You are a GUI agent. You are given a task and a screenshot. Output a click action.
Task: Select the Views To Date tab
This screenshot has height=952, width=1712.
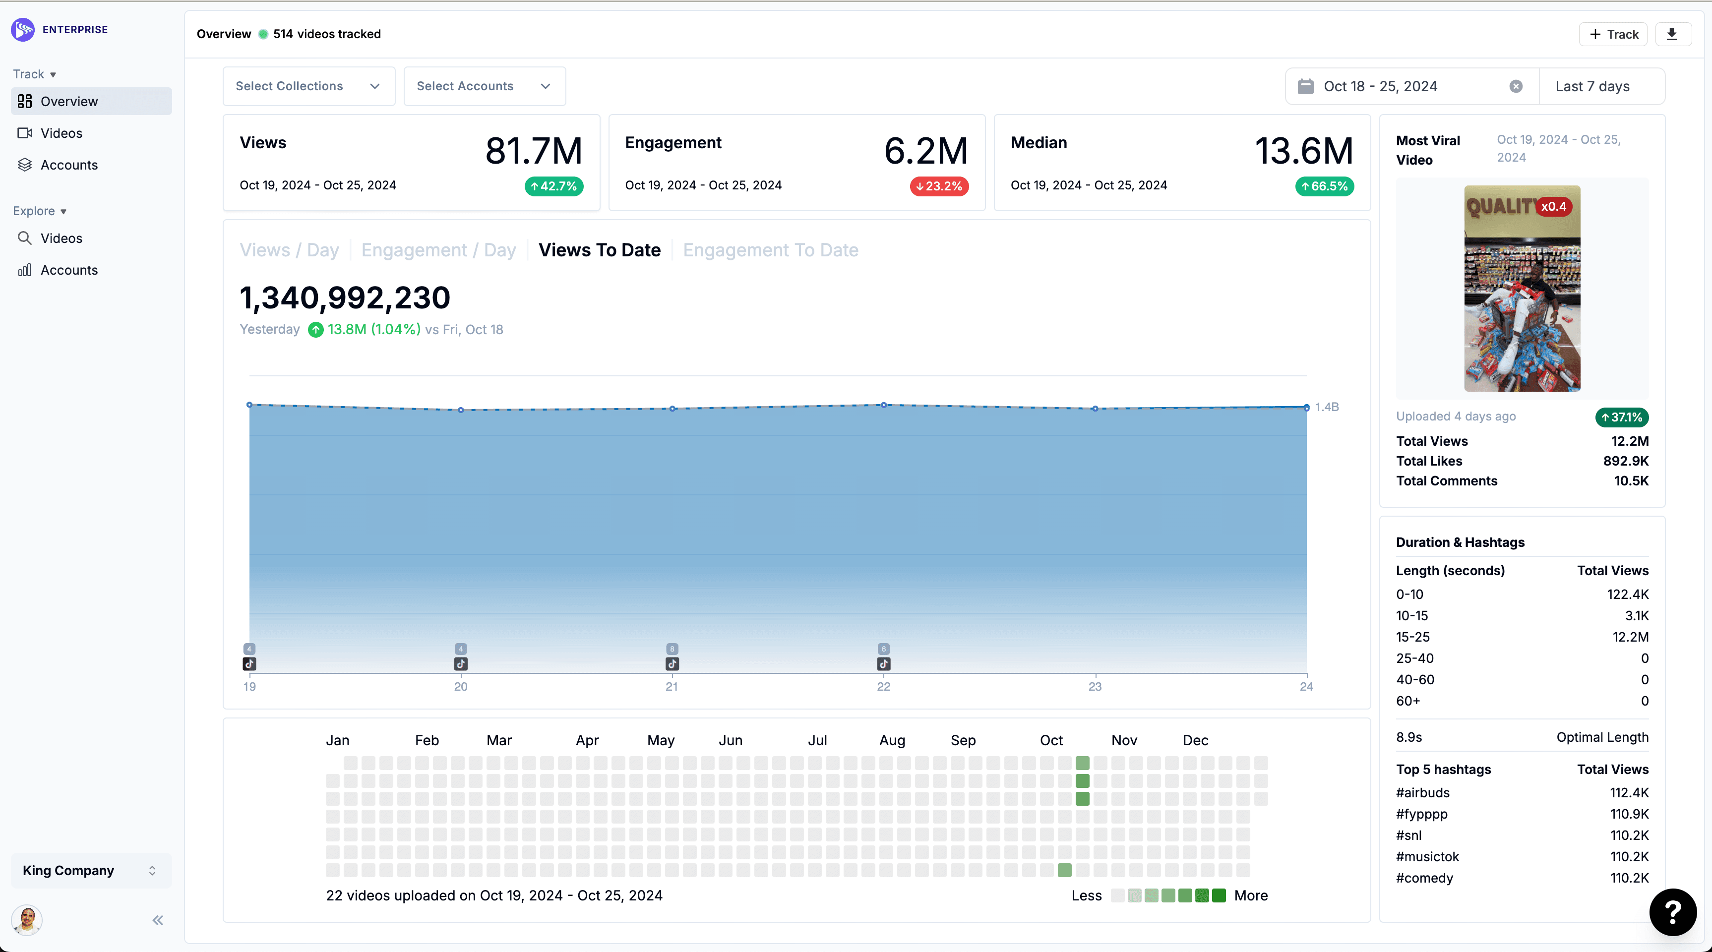pos(600,250)
